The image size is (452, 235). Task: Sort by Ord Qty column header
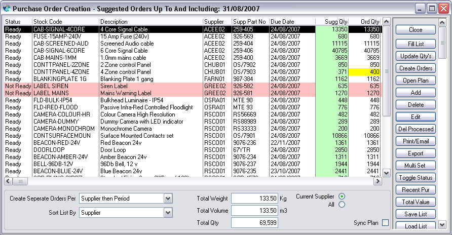(x=365, y=22)
